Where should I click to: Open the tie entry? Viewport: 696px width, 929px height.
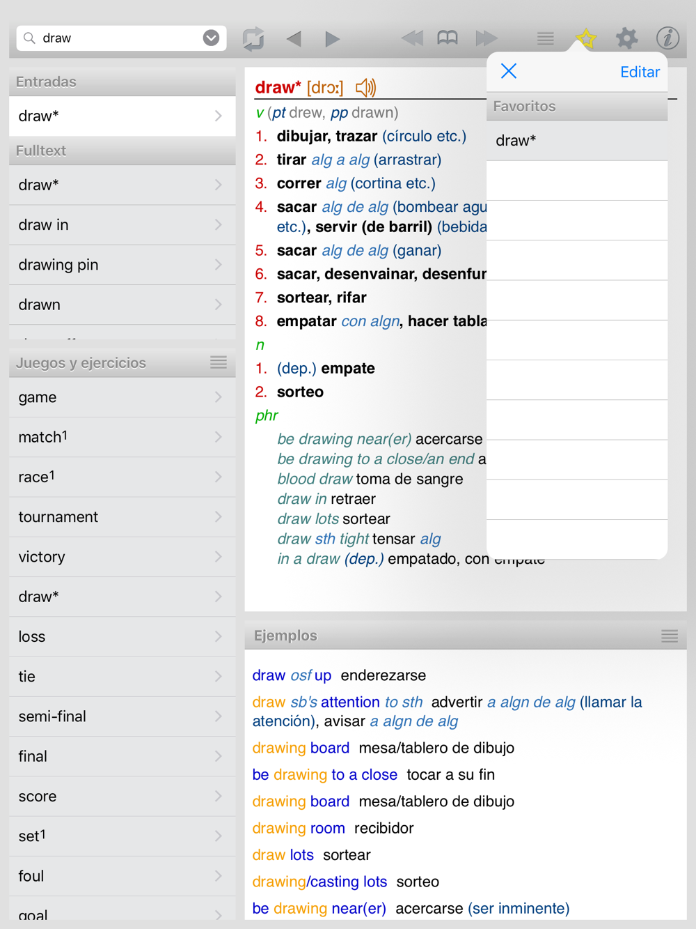(122, 676)
